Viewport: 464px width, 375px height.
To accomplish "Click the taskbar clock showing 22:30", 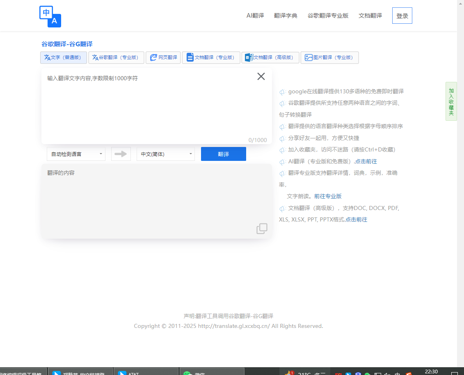I will 431,371.
